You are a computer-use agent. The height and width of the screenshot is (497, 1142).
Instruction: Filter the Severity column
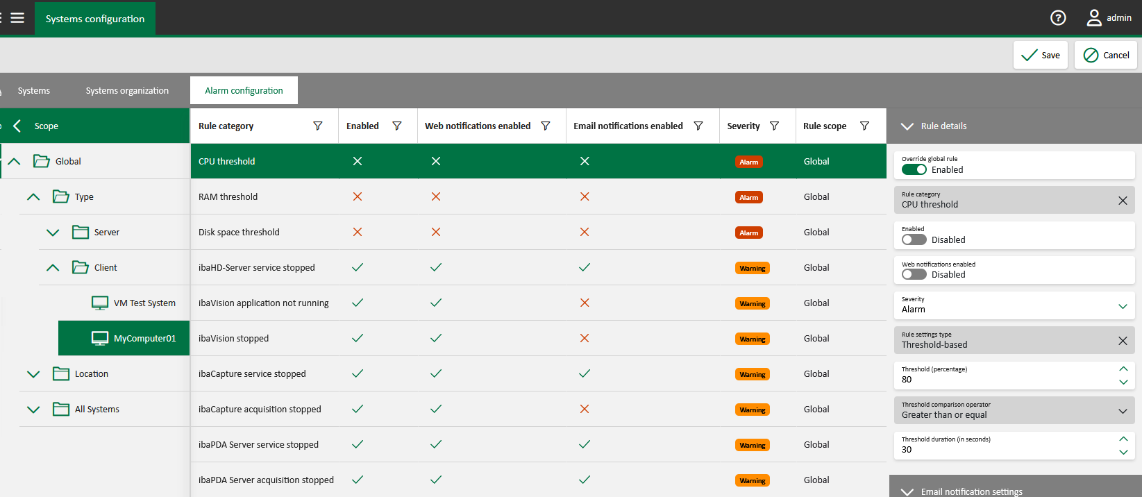point(775,126)
